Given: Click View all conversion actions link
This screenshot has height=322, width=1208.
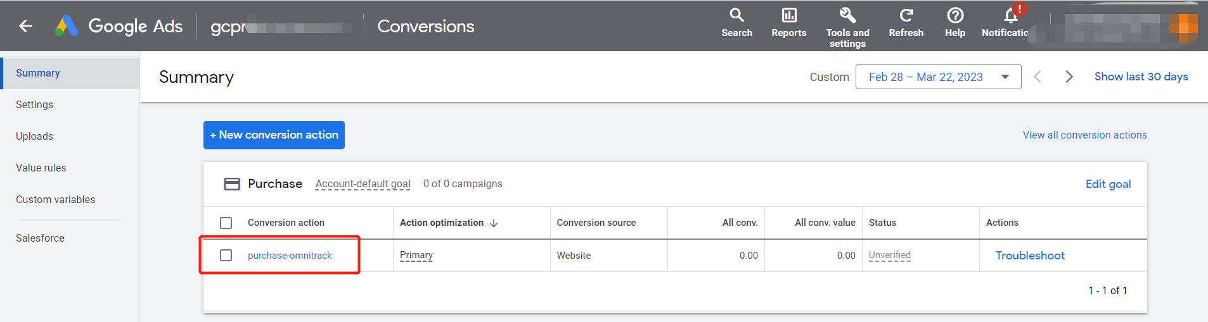Looking at the screenshot, I should 1084,135.
